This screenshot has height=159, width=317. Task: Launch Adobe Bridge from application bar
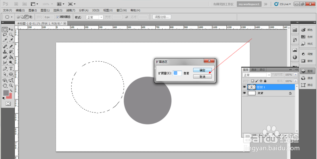coord(17,4)
